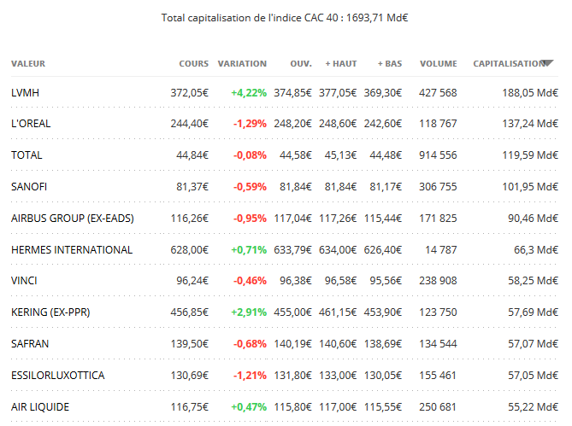
Task: Open the SANOFI stock link
Action: [x=29, y=187]
